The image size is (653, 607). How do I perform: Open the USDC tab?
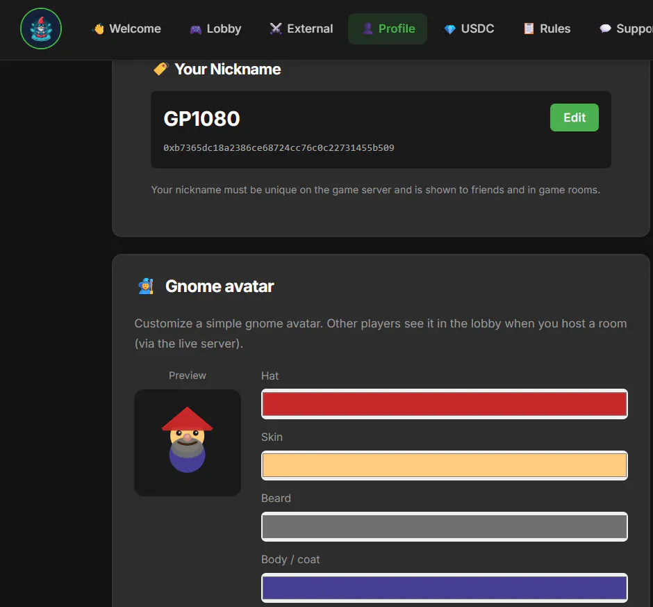470,29
